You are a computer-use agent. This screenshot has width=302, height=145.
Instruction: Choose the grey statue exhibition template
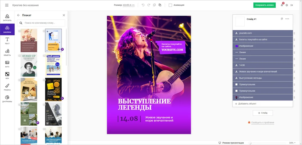pos(53,114)
